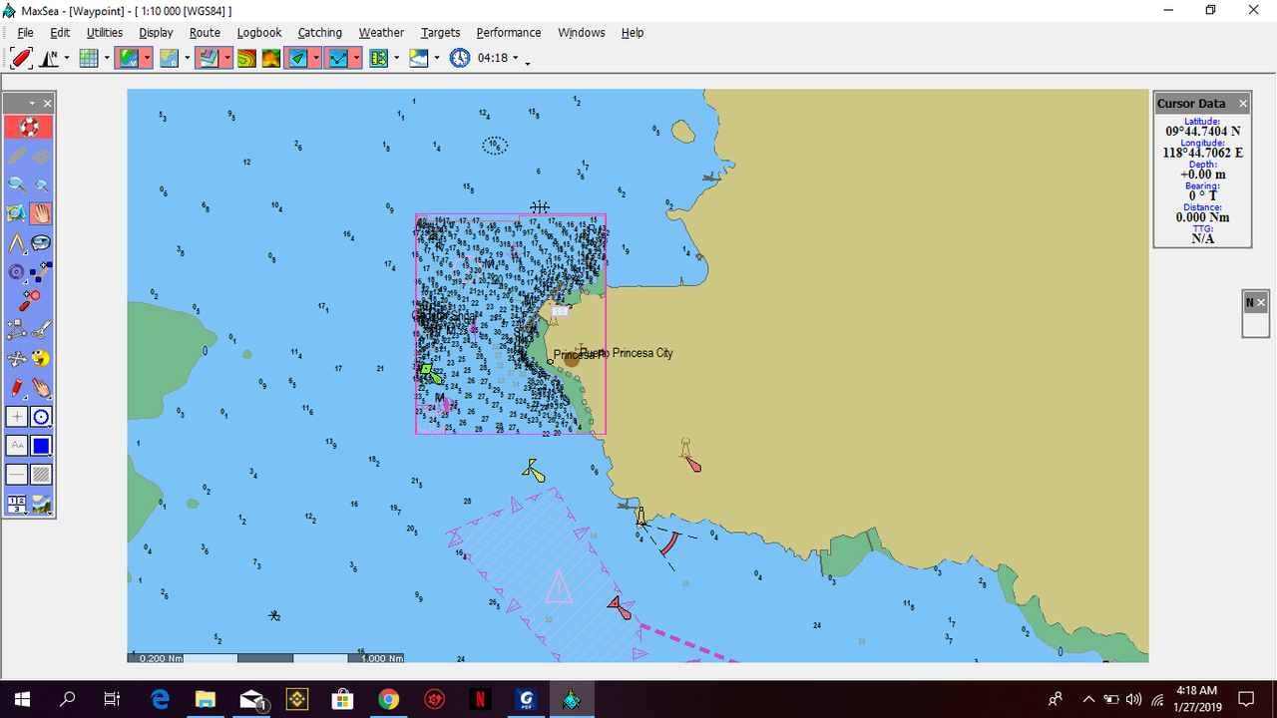Expand the routes display dropdown arrow
1277x718 pixels.
click(x=356, y=58)
